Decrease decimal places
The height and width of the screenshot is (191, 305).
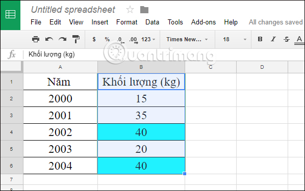pos(120,40)
